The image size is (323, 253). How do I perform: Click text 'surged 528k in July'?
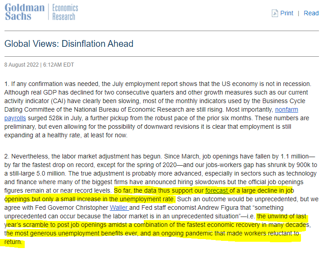tap(55, 118)
